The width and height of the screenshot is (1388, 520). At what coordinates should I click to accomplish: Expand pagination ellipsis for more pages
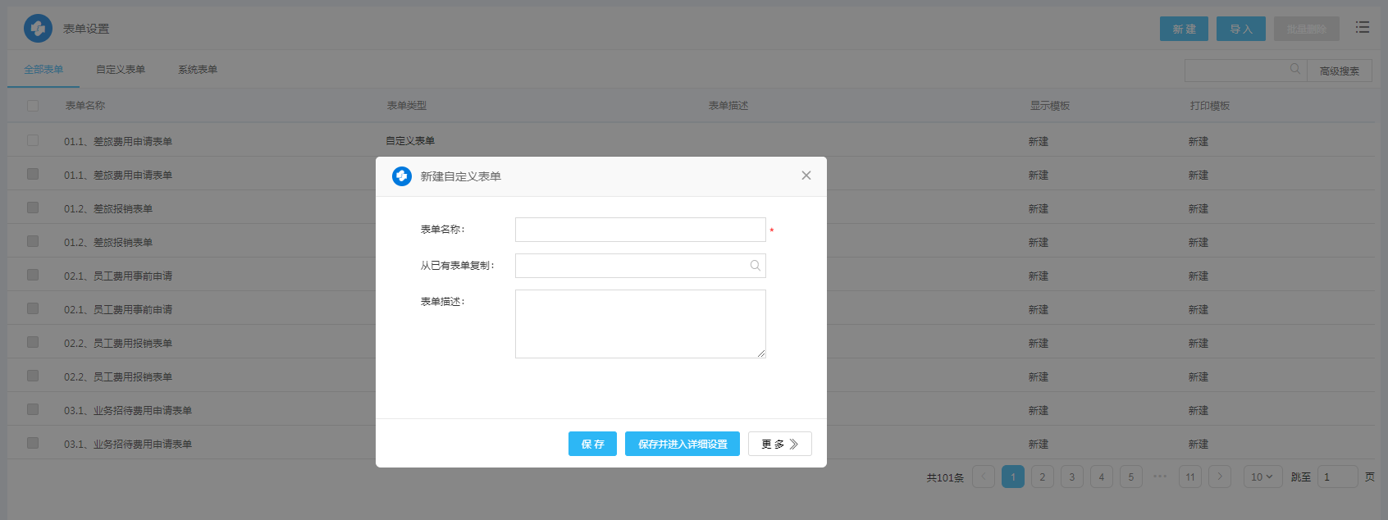(x=1160, y=477)
